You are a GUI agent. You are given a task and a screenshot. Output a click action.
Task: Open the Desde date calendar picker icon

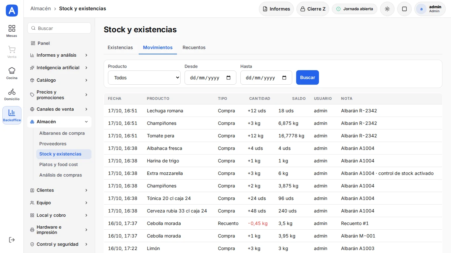coord(228,78)
